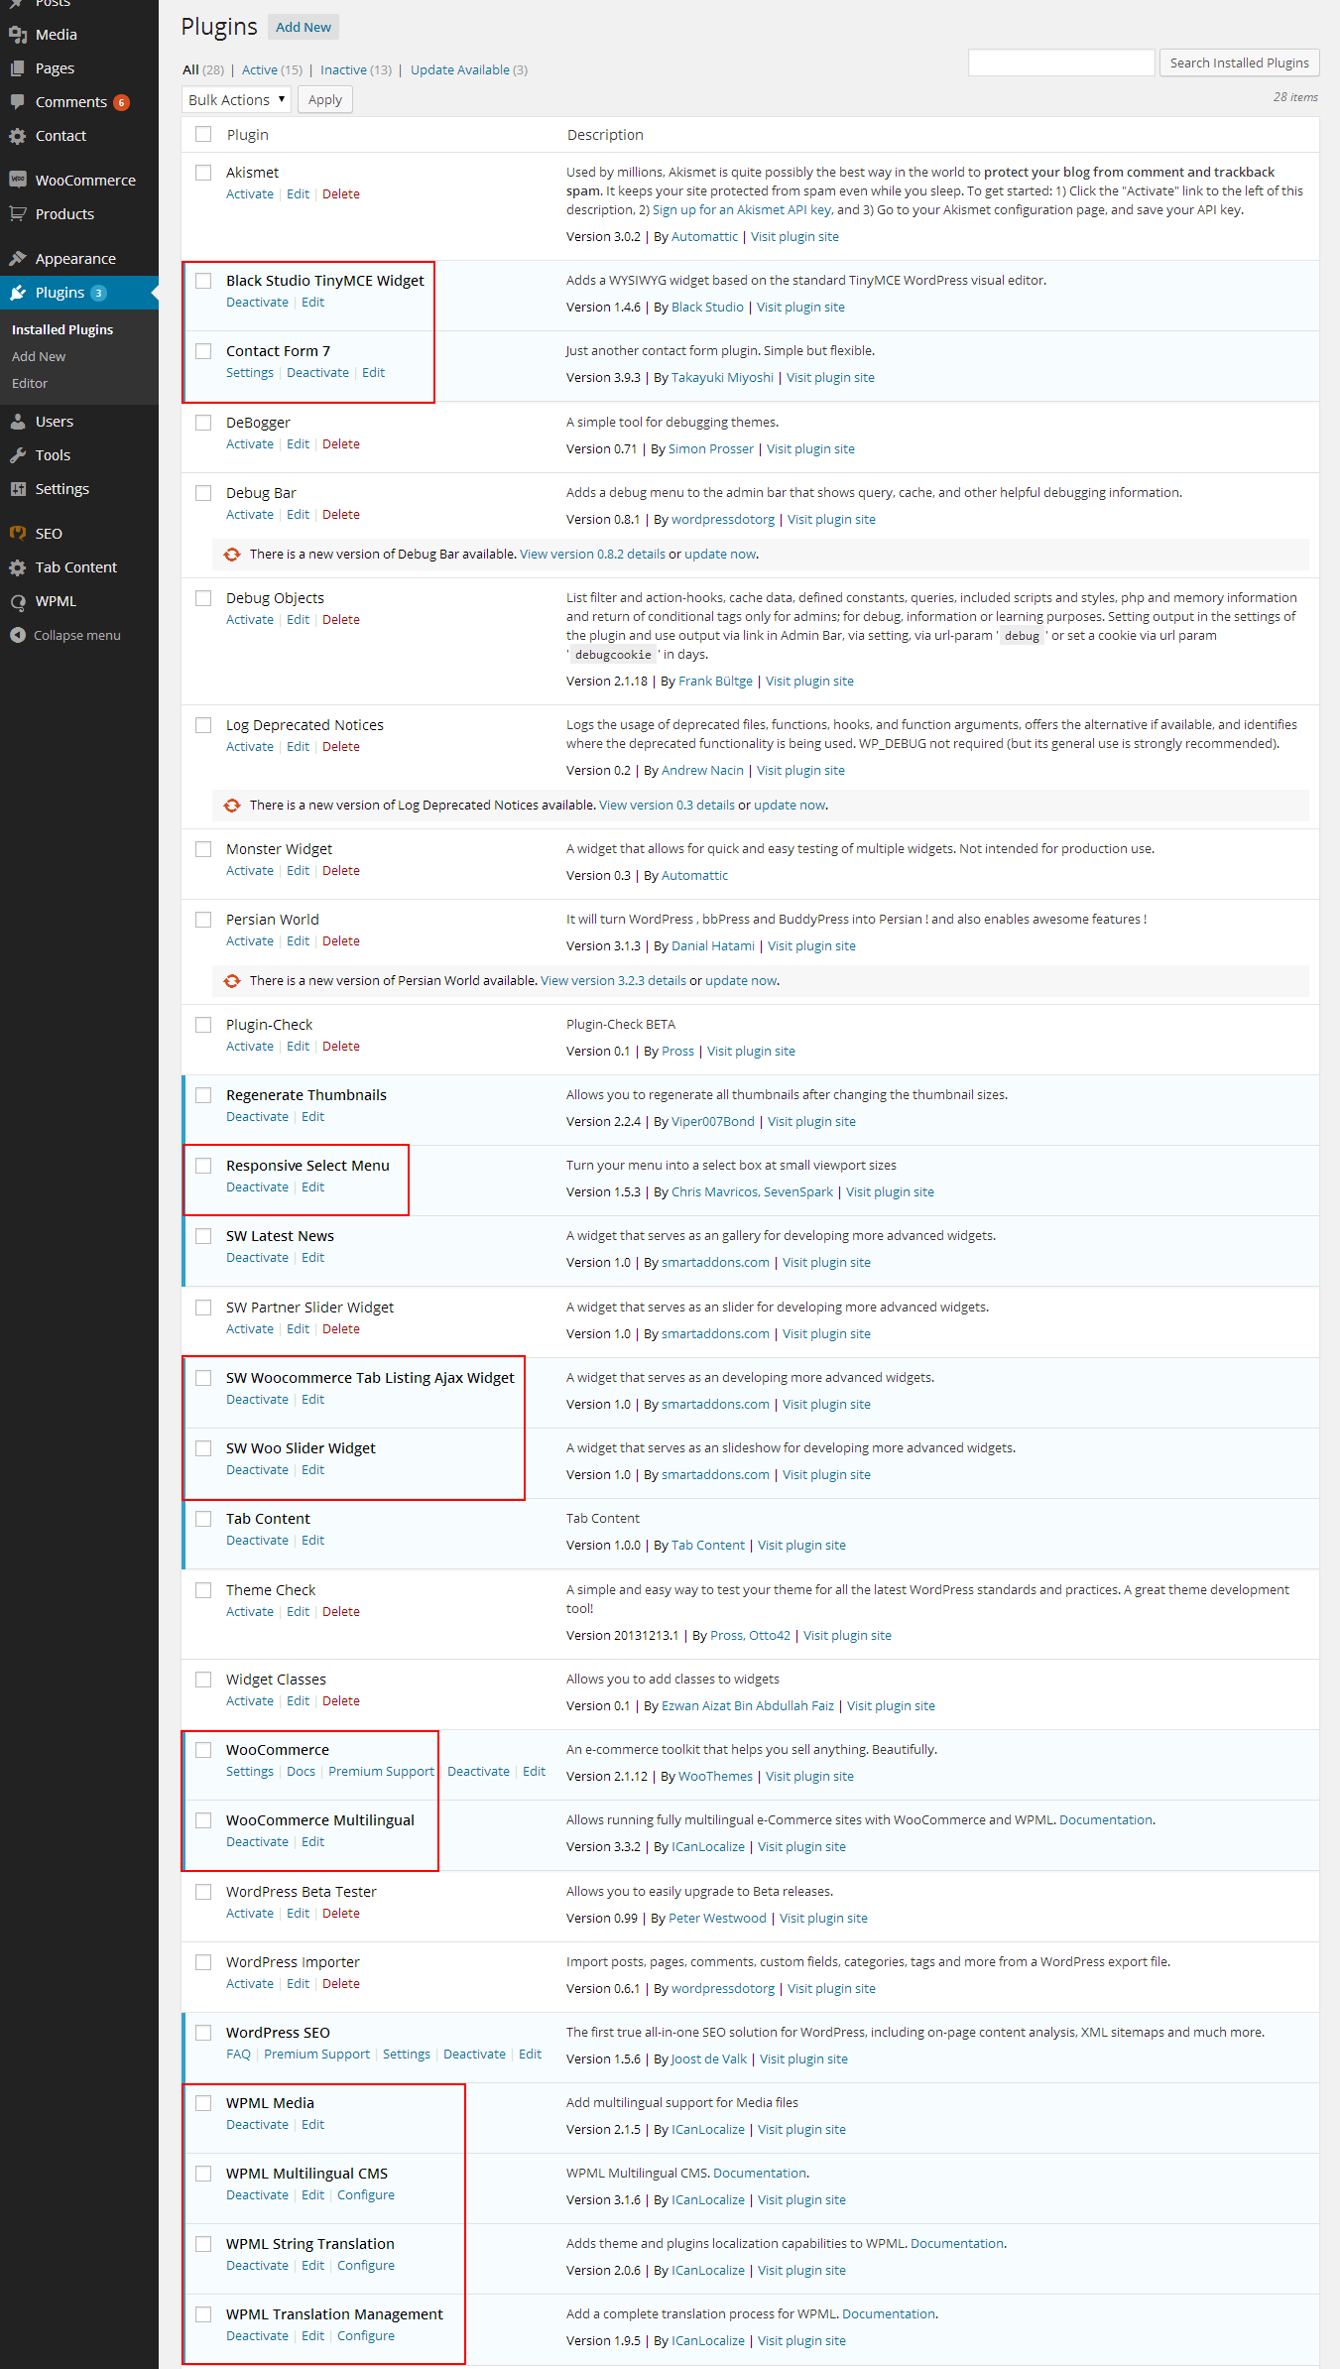Open Installed Plugins submenu item
This screenshot has height=2369, width=1340.
62,329
